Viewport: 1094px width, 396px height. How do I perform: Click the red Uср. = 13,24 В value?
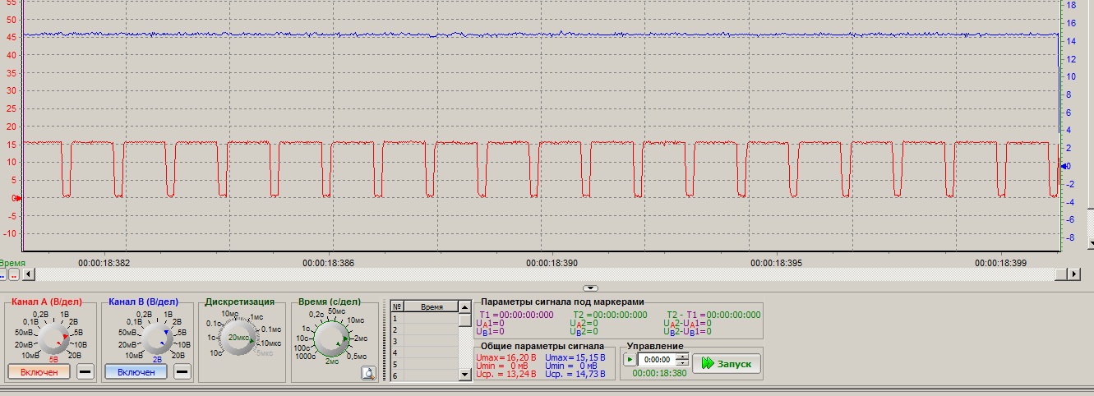(x=506, y=374)
